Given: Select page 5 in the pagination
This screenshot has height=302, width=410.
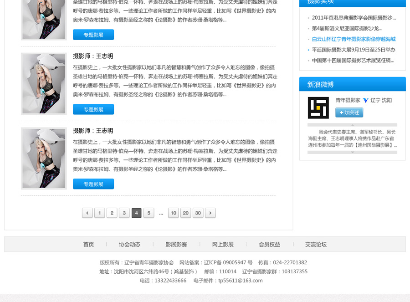Looking at the screenshot, I should [x=149, y=213].
